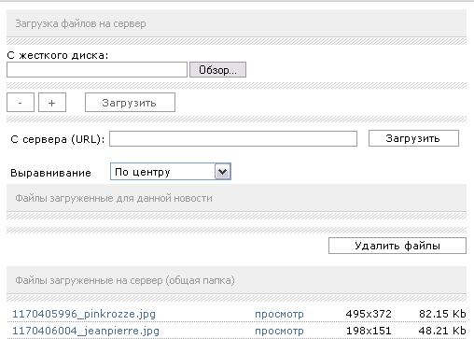Click the С жесткого диска: label
Image resolution: width=474 pixels, height=339 pixels.
(58, 55)
